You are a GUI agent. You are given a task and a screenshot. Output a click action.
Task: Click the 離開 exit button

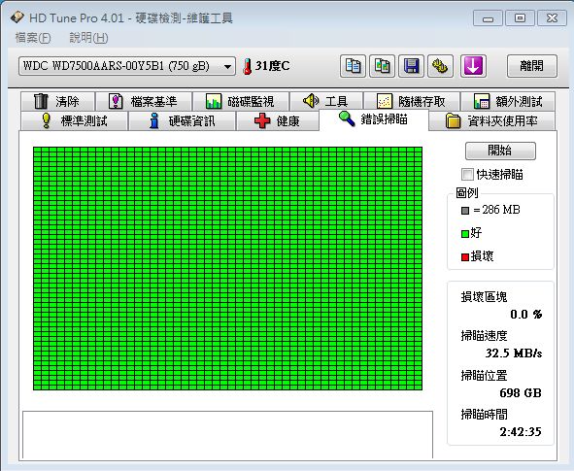[532, 66]
